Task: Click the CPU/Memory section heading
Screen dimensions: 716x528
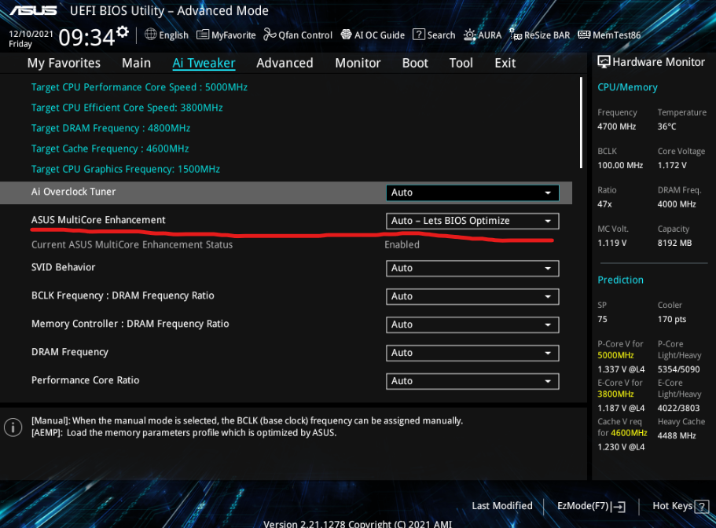Action: (x=627, y=87)
